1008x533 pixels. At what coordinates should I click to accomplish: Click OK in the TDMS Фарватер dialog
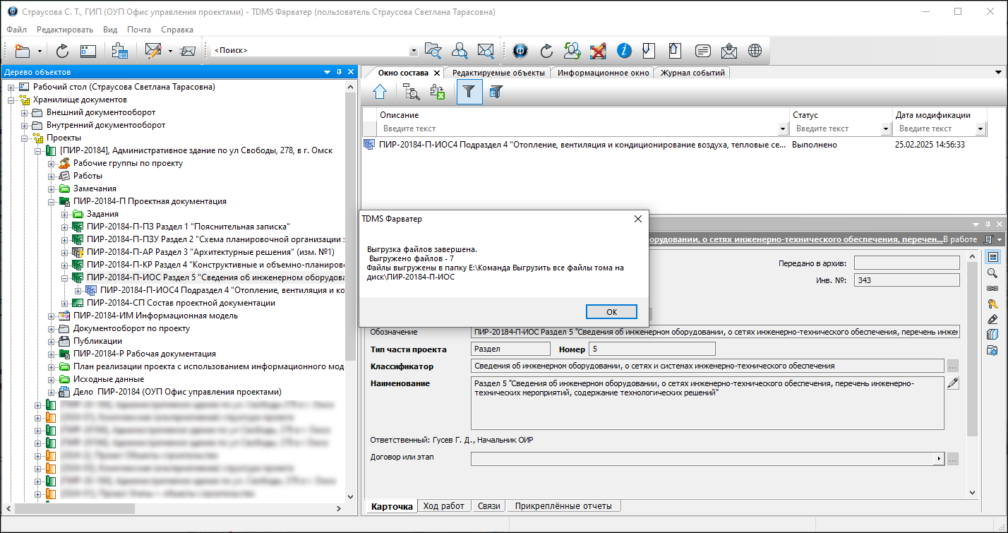pos(611,312)
